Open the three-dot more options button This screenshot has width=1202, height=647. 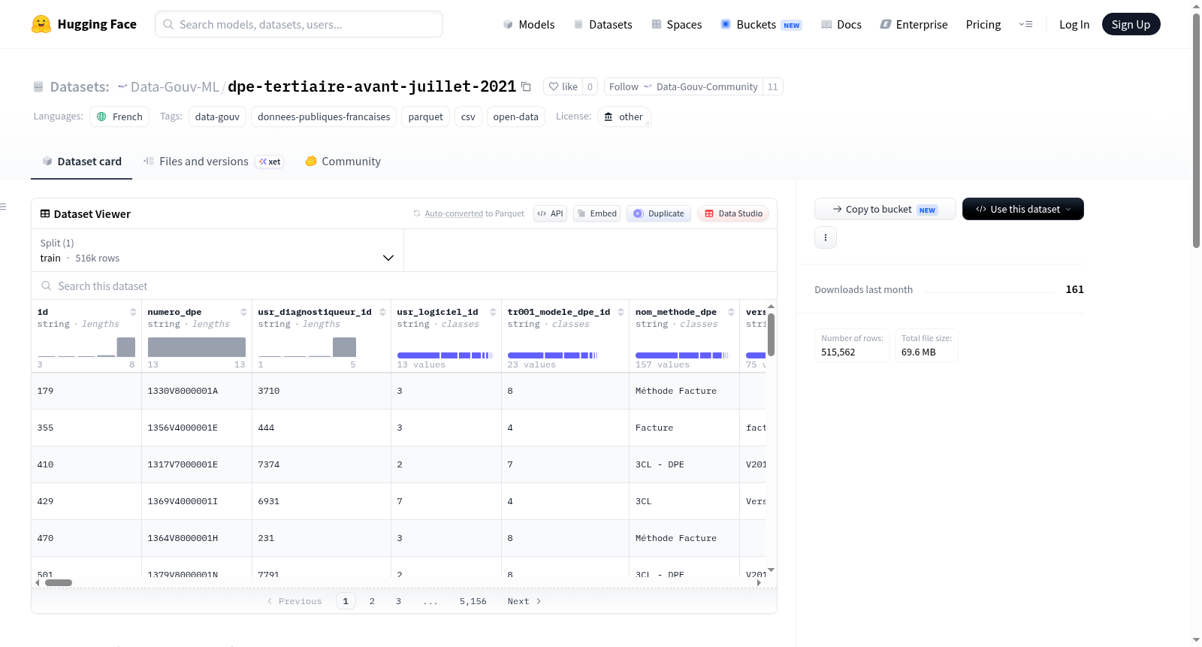826,237
